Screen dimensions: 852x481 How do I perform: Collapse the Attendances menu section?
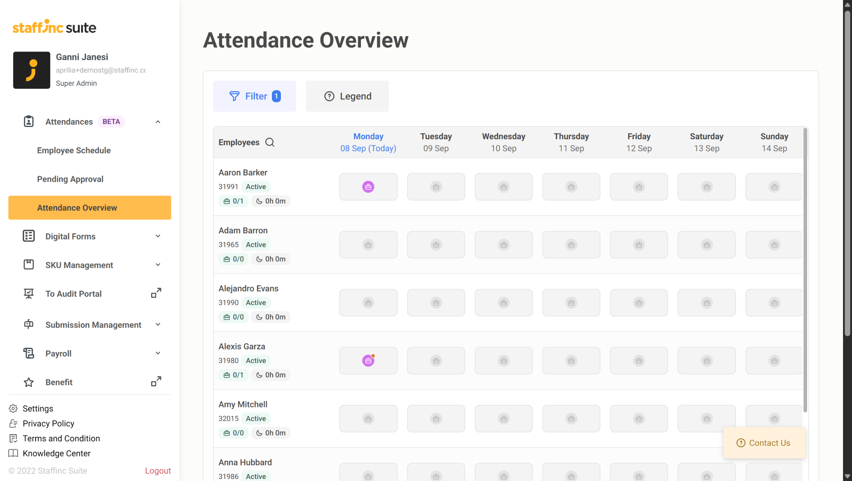(x=158, y=122)
